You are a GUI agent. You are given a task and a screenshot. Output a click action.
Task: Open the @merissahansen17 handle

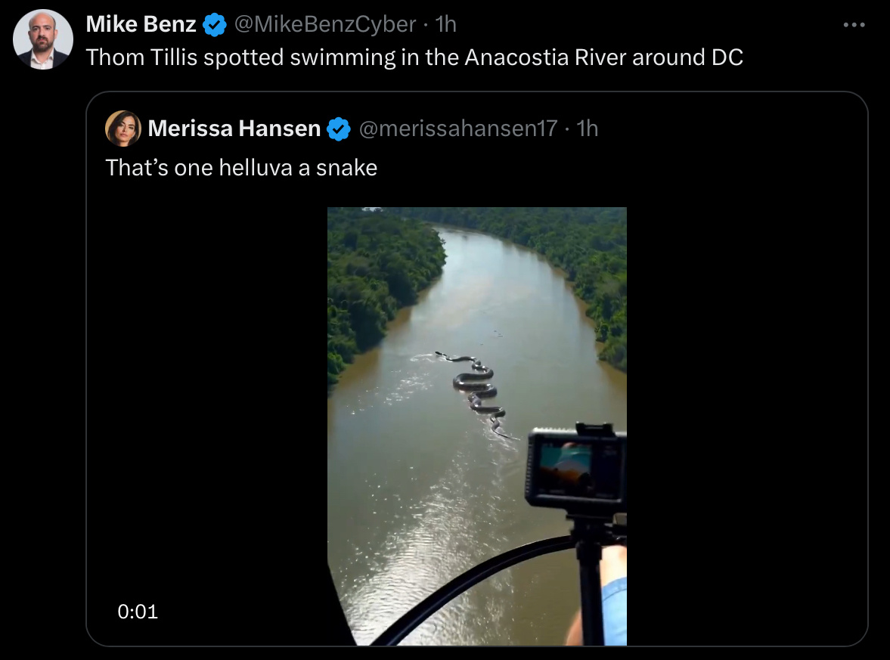point(458,129)
